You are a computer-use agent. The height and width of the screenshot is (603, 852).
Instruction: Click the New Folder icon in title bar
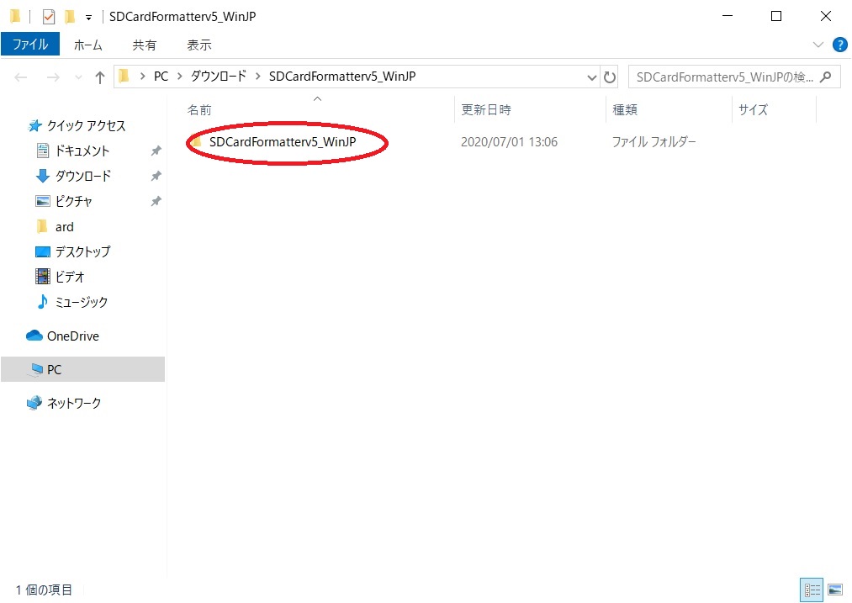coord(69,17)
